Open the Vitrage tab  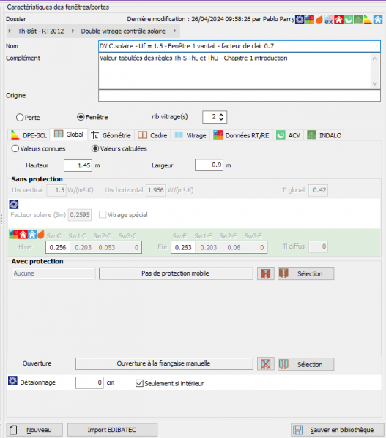(190, 135)
